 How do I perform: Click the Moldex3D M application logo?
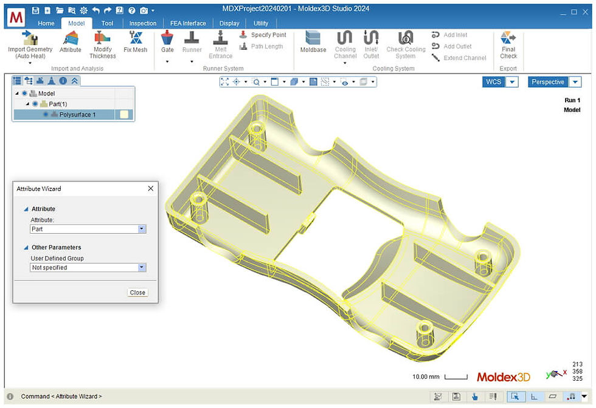coord(16,17)
